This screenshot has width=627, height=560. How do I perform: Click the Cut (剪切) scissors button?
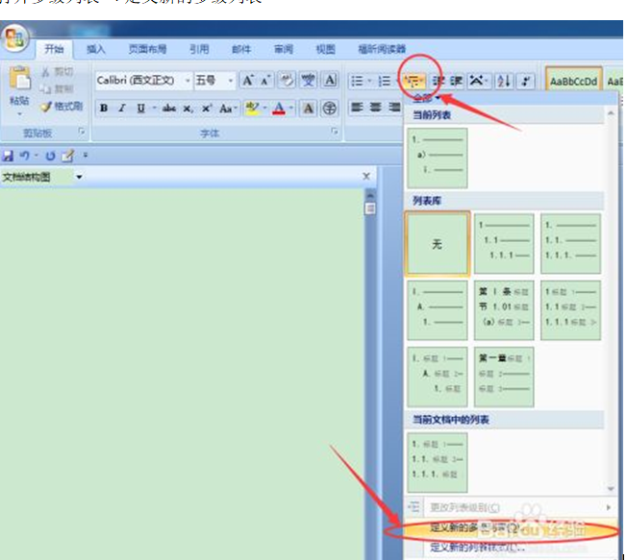[x=57, y=72]
